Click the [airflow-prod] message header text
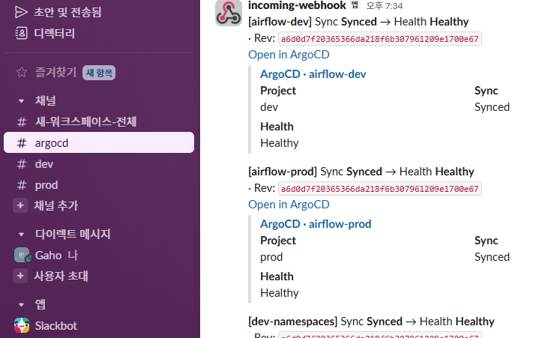Viewport: 539px width, 338px height. 361,172
